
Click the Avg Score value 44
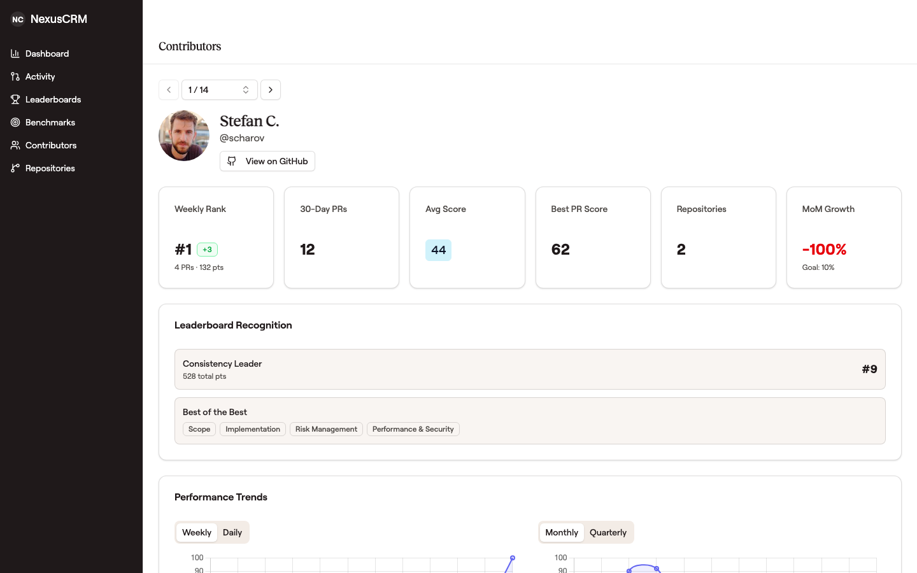click(x=438, y=250)
